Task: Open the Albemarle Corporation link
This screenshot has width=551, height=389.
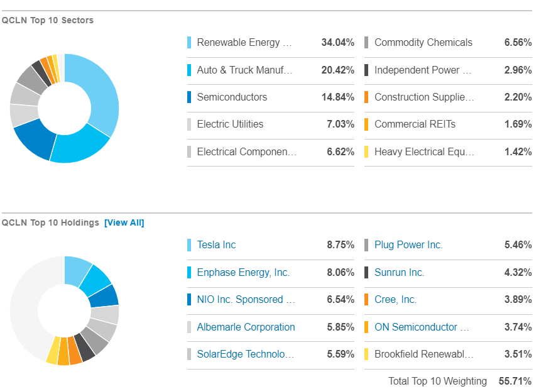Action: 246,327
